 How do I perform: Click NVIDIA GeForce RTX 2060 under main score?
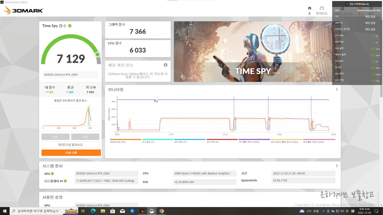[x=70, y=75]
